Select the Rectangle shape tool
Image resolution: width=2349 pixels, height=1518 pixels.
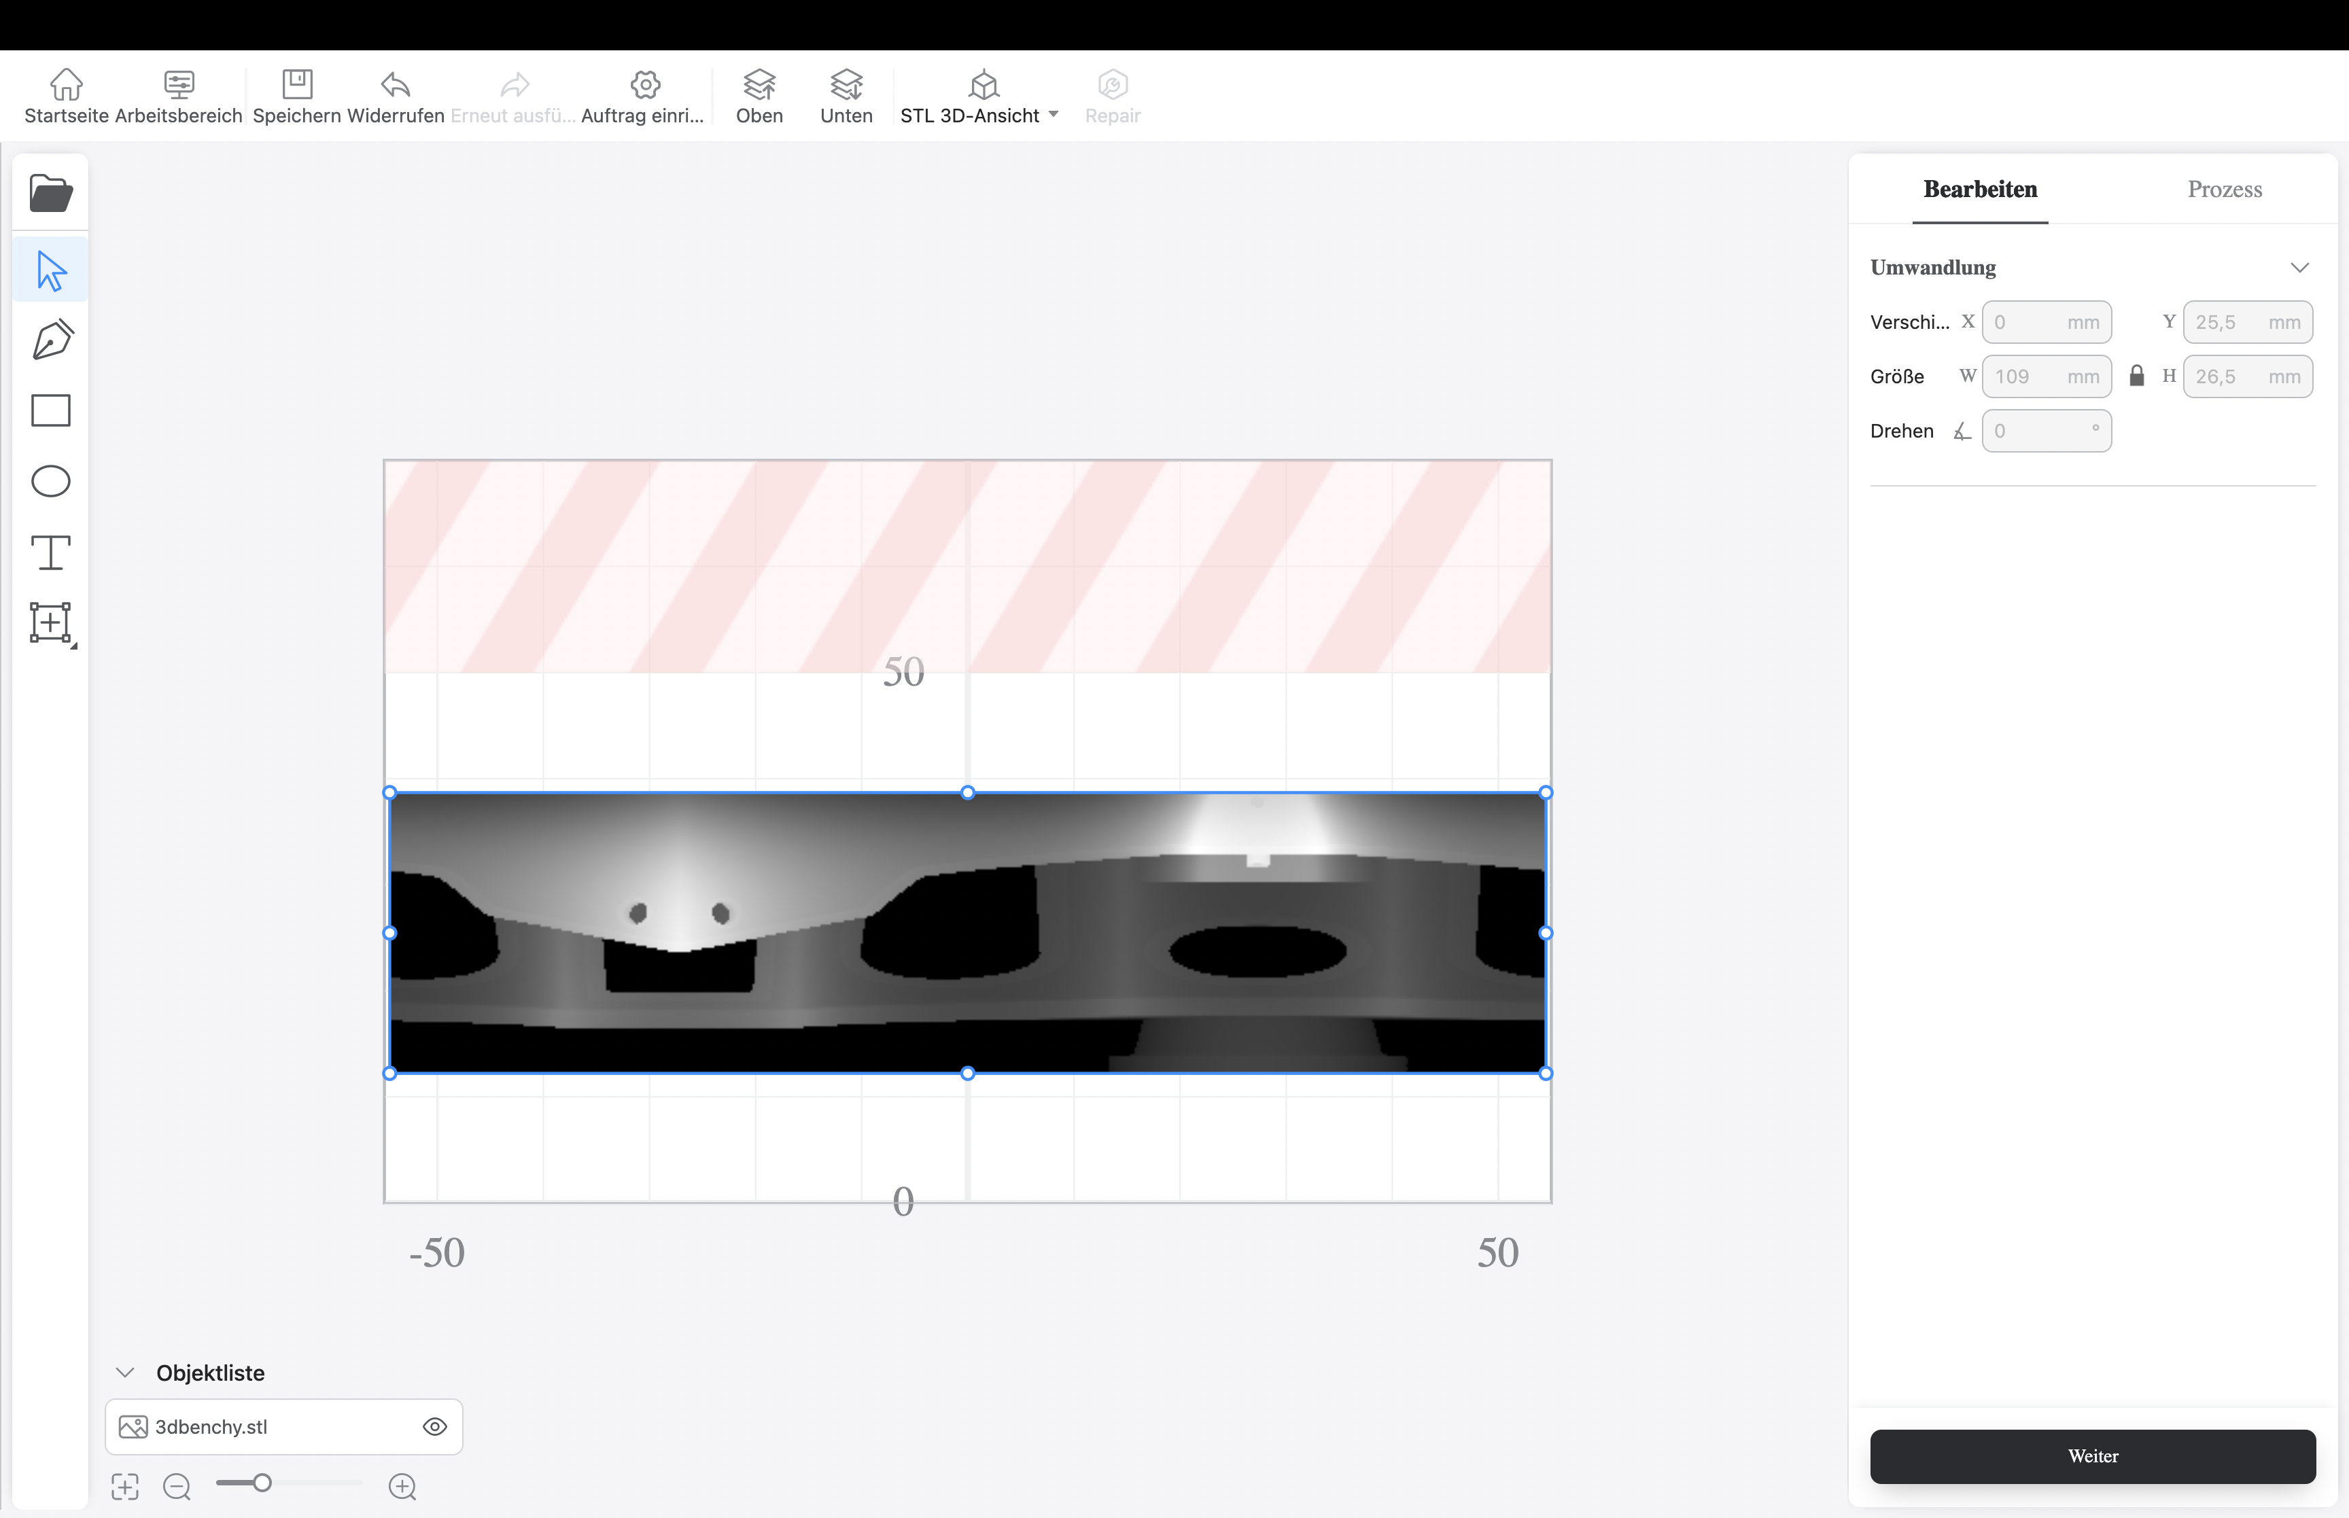pos(50,410)
